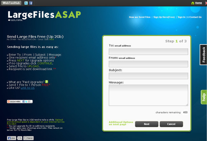
Task: Click the Facebook Send button
Action: (x=28, y=138)
